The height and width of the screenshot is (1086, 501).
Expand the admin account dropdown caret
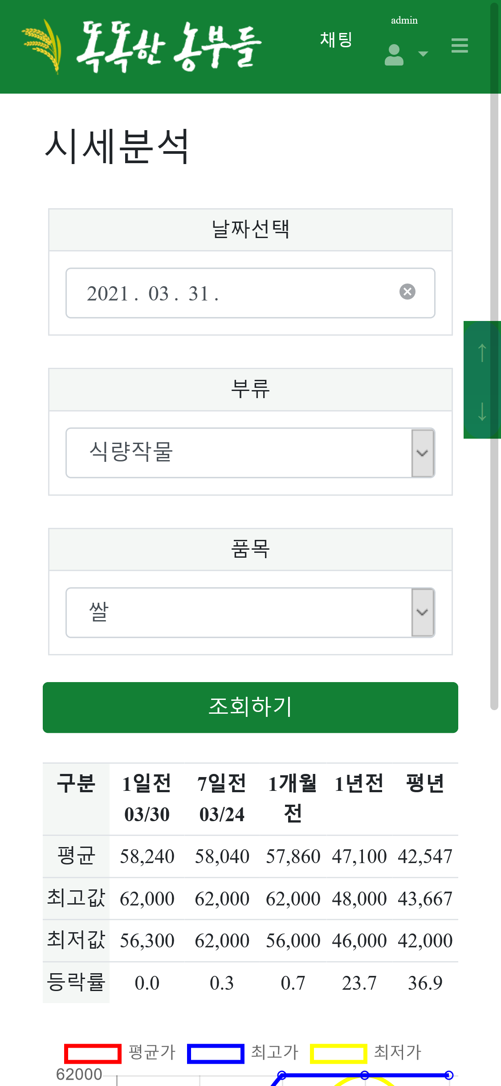[x=423, y=54]
